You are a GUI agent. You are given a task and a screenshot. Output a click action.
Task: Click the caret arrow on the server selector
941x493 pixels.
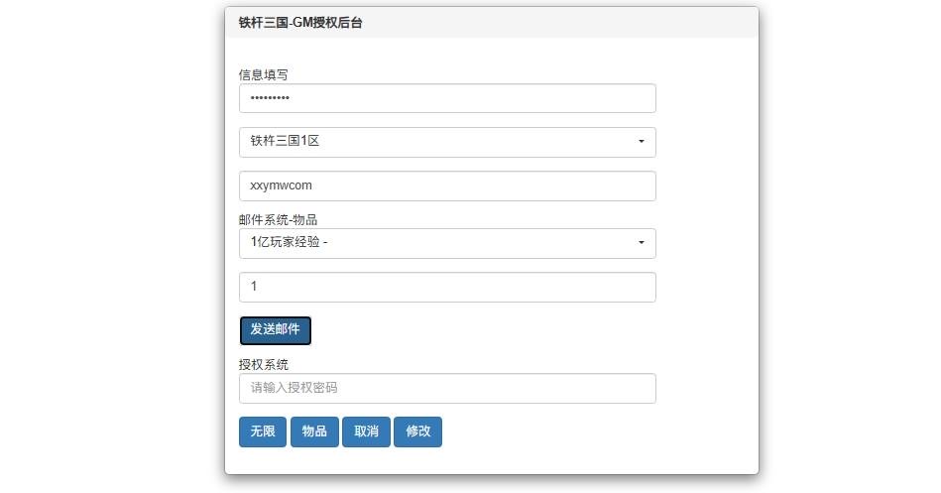(641, 142)
